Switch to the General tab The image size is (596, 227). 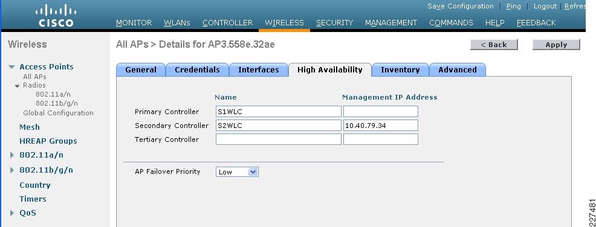pos(141,70)
